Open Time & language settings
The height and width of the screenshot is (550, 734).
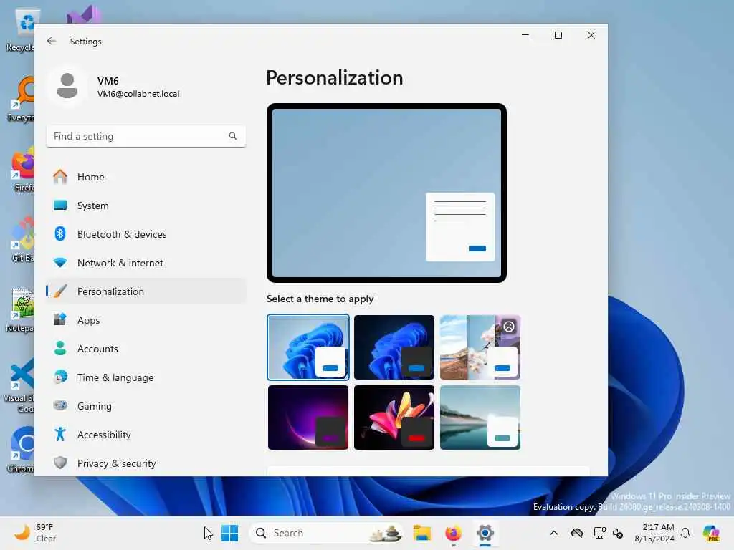[146, 377]
